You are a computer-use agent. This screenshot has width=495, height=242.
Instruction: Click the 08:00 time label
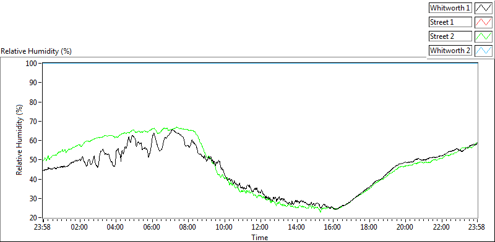pos(188,227)
